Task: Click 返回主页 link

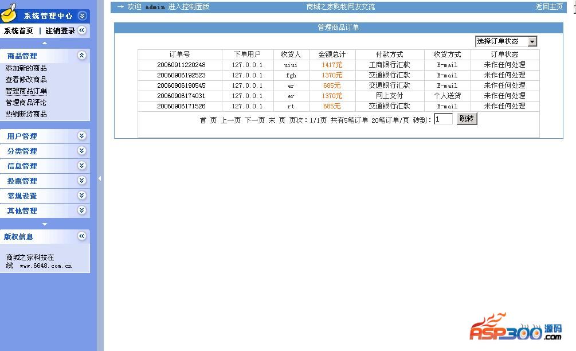Action: [549, 7]
